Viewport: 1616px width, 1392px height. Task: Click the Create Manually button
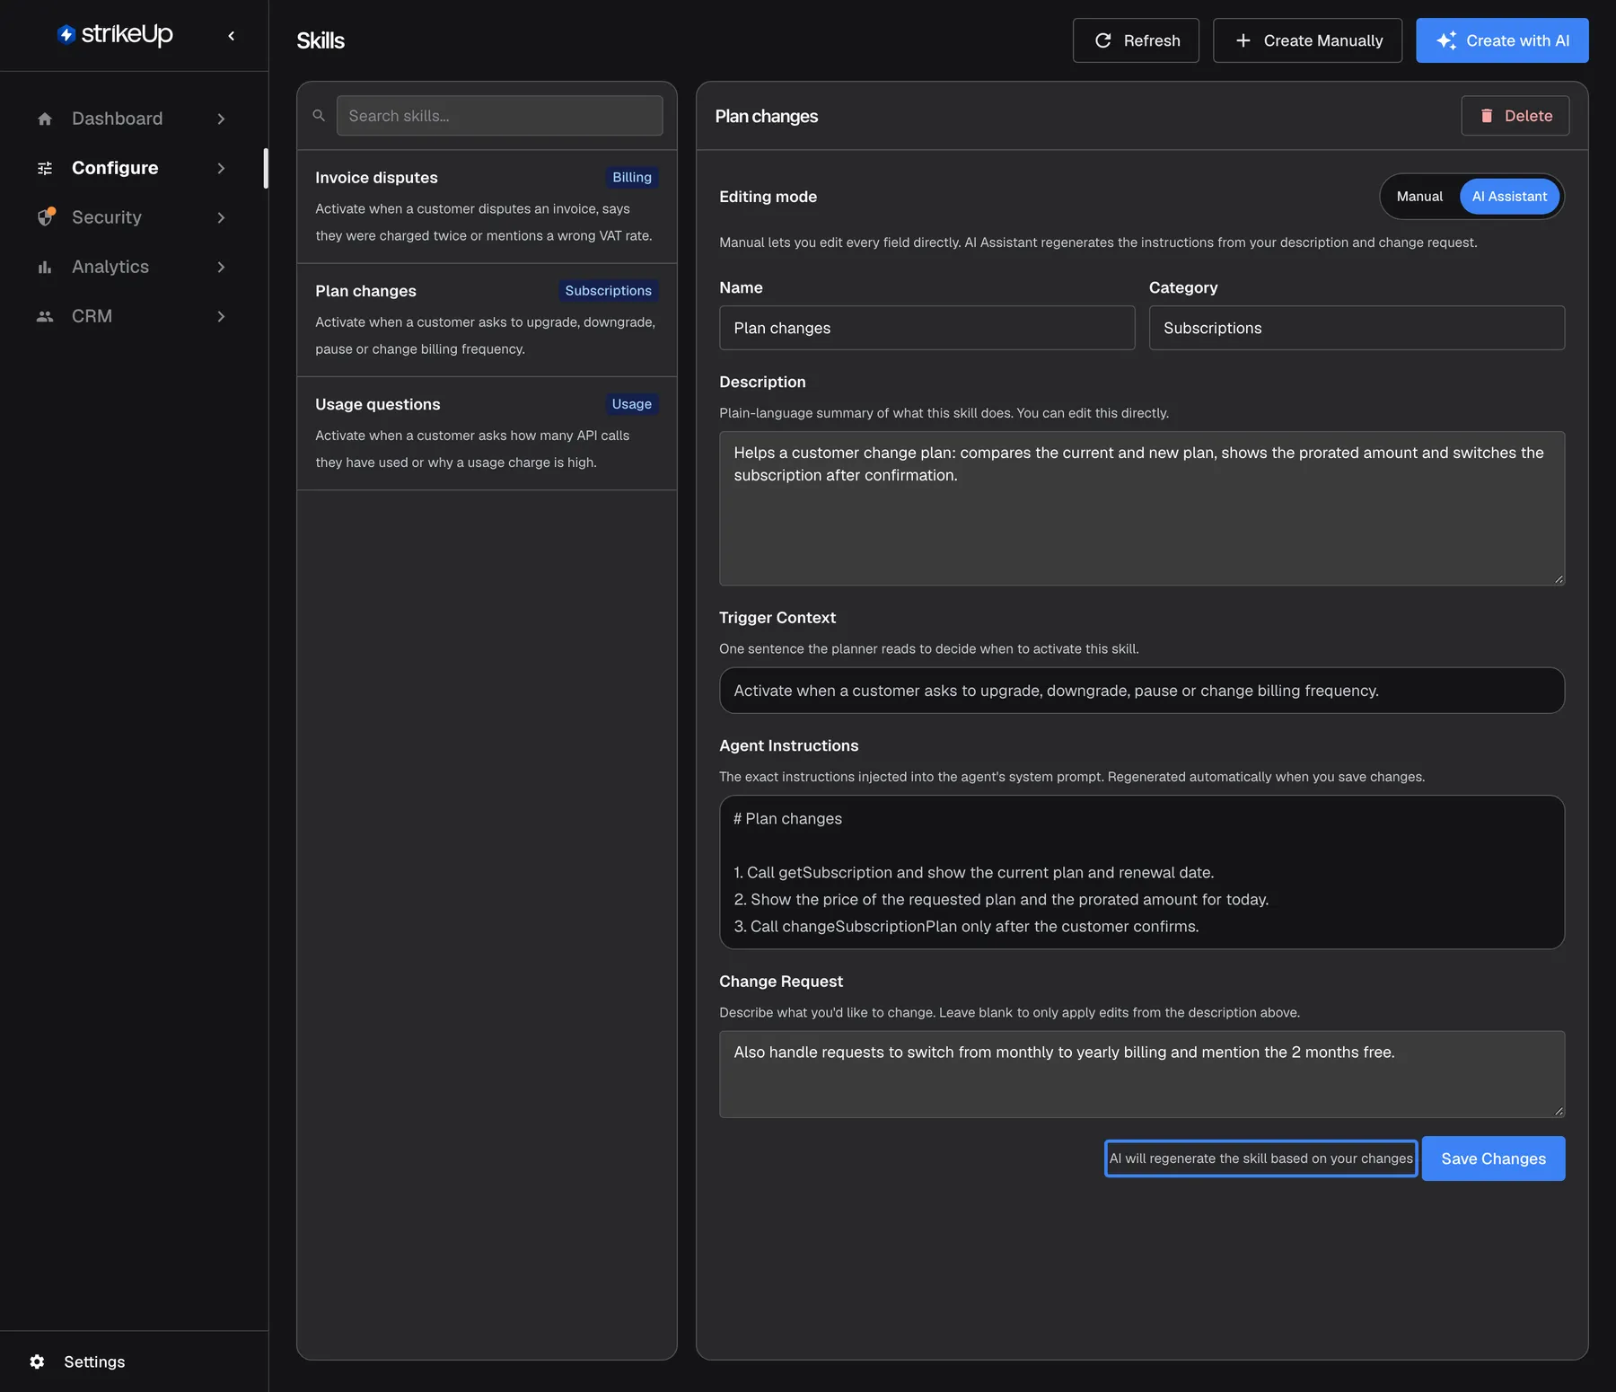coord(1307,40)
